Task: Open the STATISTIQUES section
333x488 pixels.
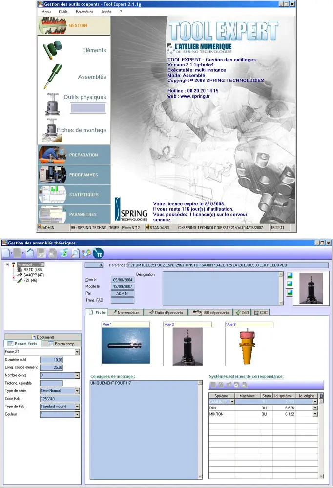Action: pos(74,195)
